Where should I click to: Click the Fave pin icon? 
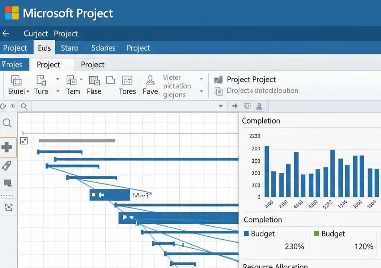tap(150, 80)
